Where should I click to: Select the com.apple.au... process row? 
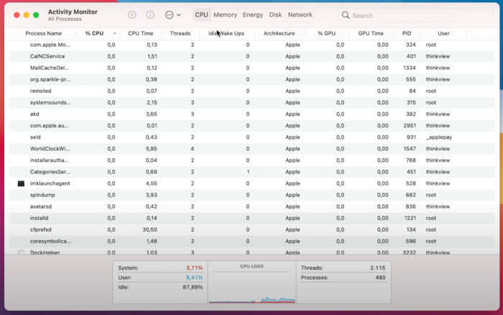251,126
